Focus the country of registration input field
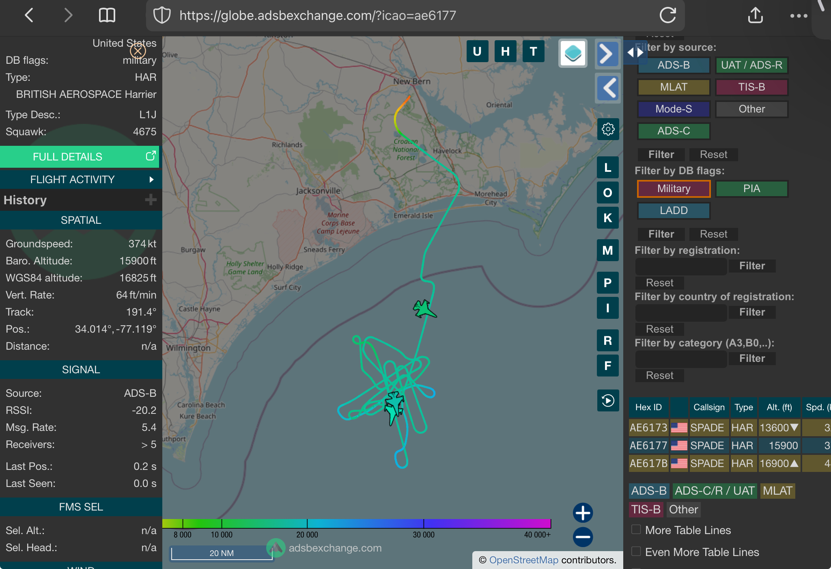This screenshot has height=569, width=831. [x=681, y=312]
